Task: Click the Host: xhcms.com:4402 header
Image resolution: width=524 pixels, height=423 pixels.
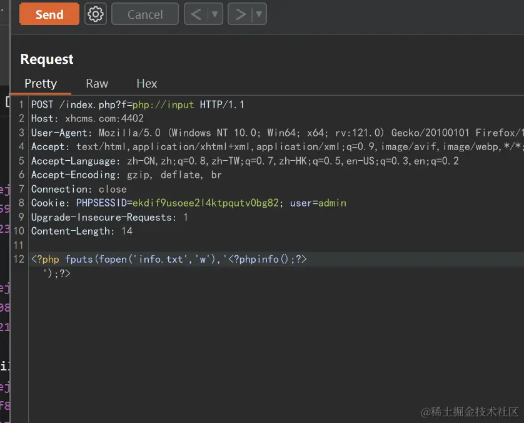Action: tap(87, 118)
